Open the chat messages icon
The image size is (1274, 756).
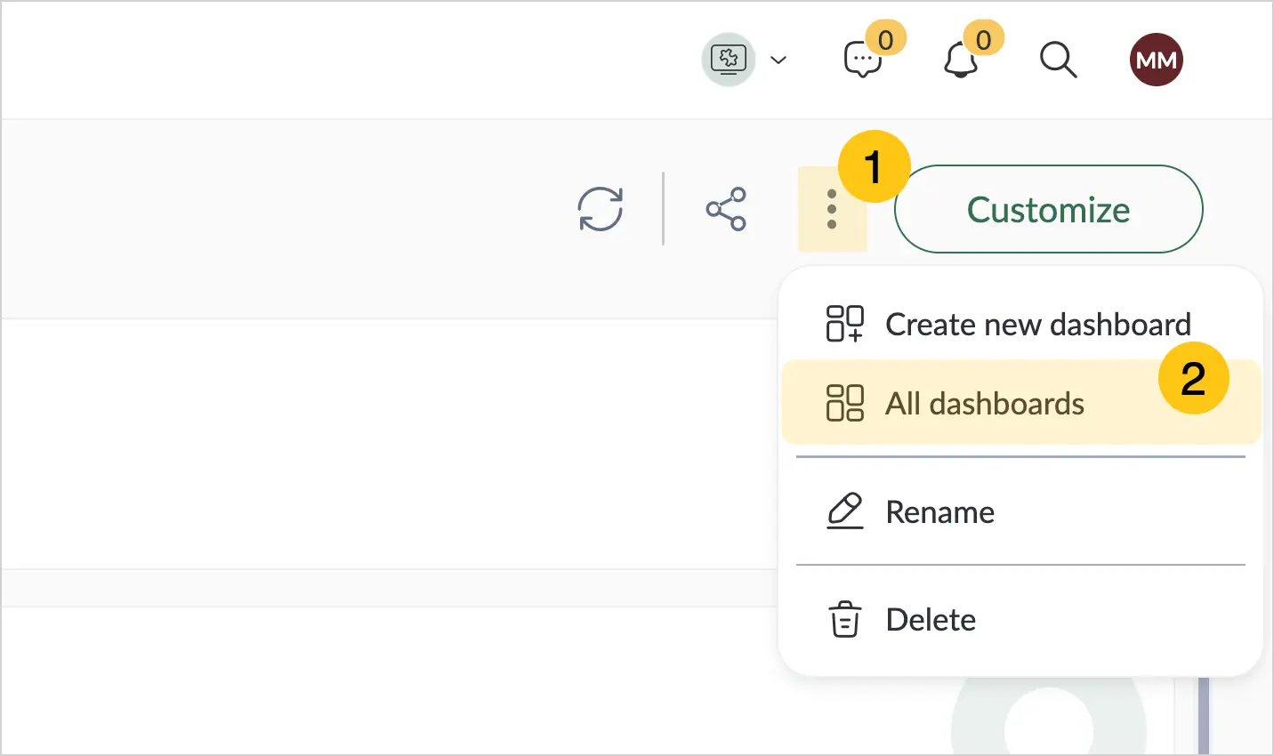(862, 60)
